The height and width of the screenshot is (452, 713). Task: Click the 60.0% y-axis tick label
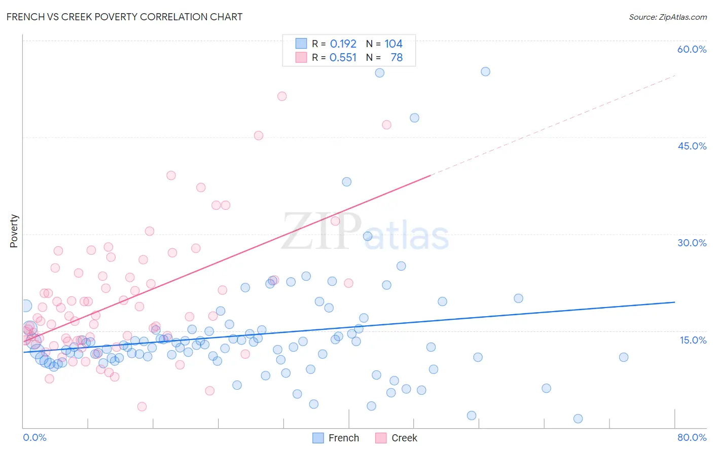pyautogui.click(x=692, y=49)
